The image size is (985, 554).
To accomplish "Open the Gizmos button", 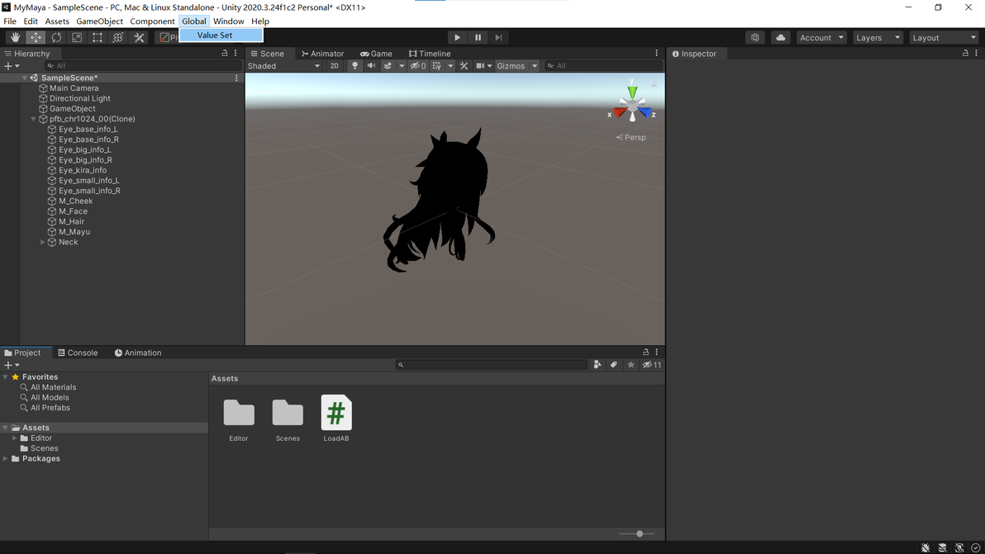I will click(511, 66).
